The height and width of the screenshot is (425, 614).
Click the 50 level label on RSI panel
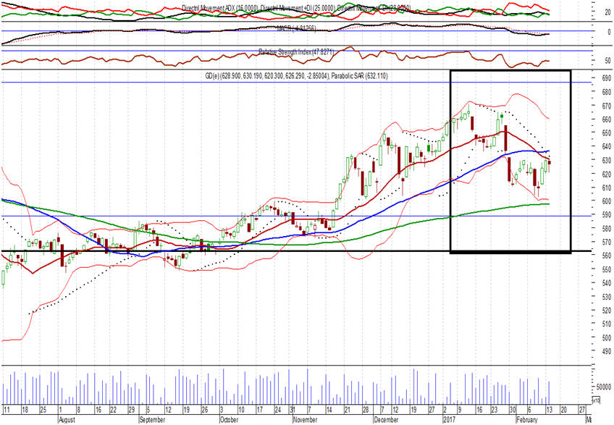click(607, 61)
